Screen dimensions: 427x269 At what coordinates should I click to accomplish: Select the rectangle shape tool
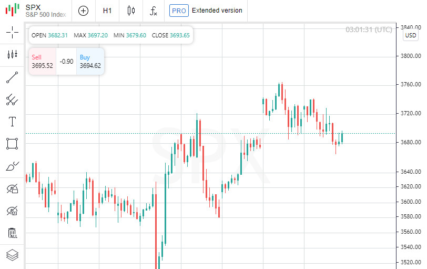pos(12,144)
